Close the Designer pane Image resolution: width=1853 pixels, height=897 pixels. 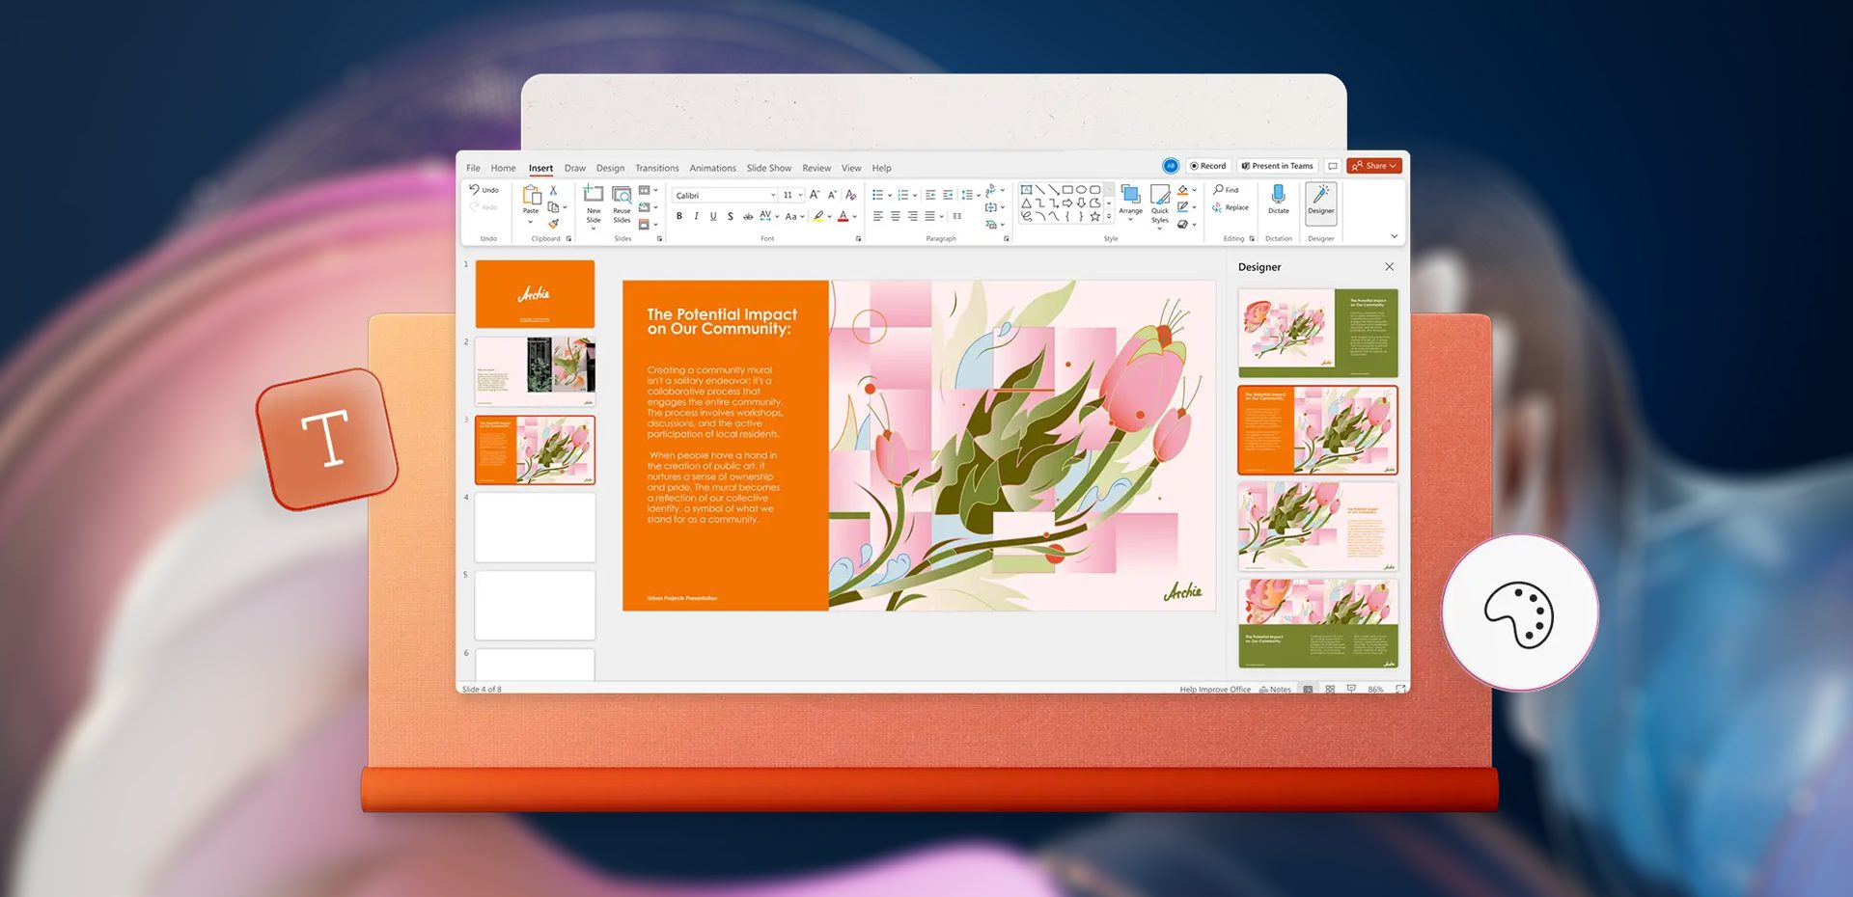click(1390, 267)
